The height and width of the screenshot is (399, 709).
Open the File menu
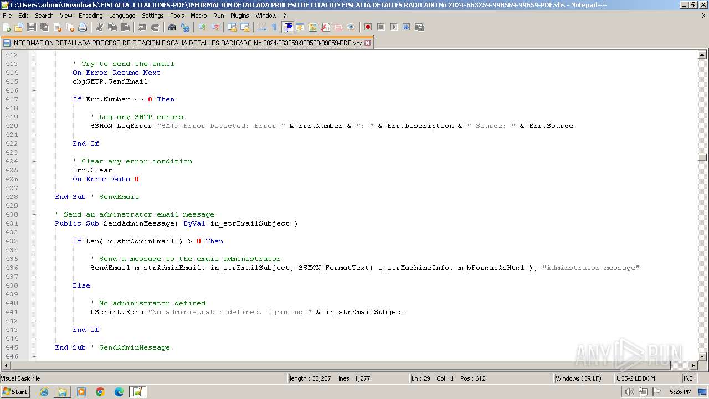[7, 16]
